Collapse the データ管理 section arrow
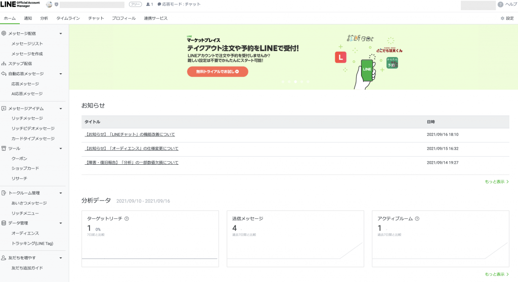Image resolution: width=518 pixels, height=282 pixels. (x=61, y=223)
